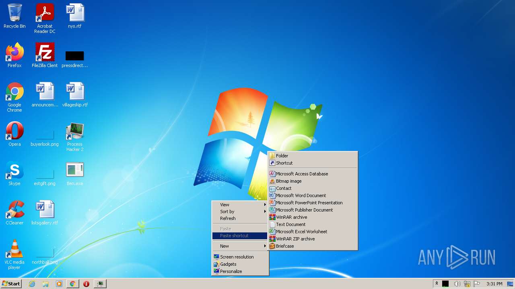Click the Action Center flag icon
Image resolution: width=515 pixels, height=289 pixels.
pyautogui.click(x=477, y=284)
